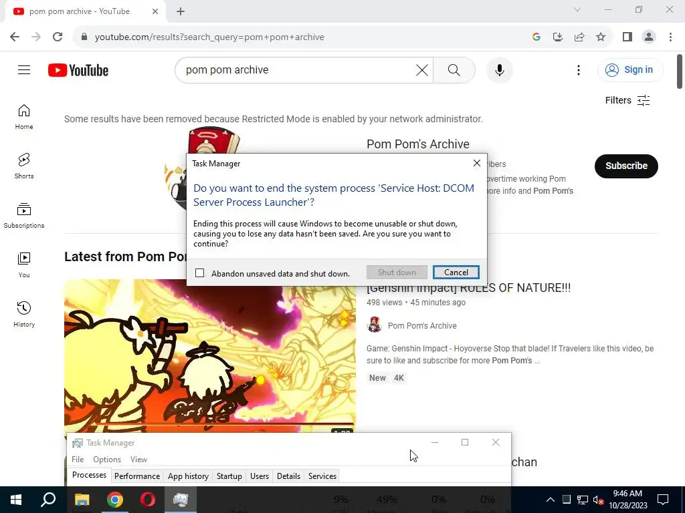Switch to the Processes tab
The width and height of the screenshot is (685, 513).
coord(89,475)
